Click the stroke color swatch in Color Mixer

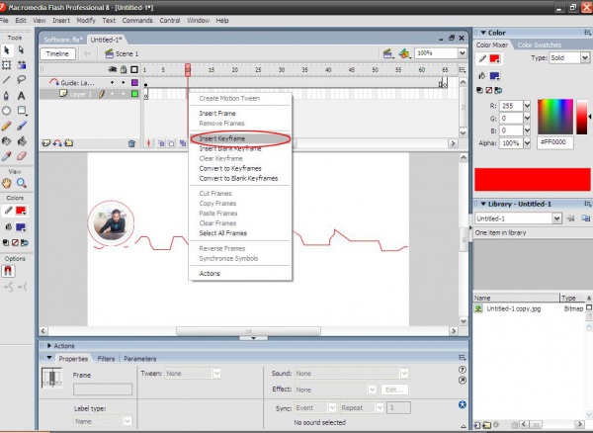[x=495, y=58]
